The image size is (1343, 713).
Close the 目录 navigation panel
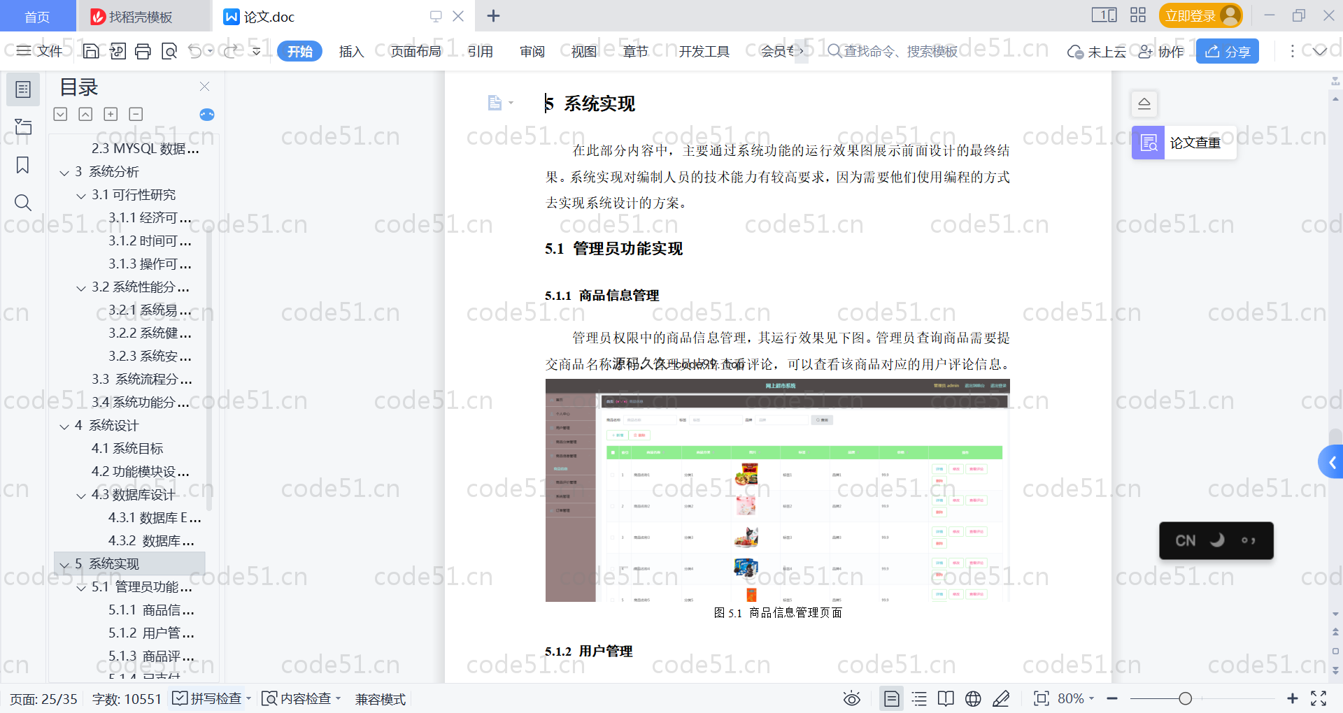coord(204,86)
